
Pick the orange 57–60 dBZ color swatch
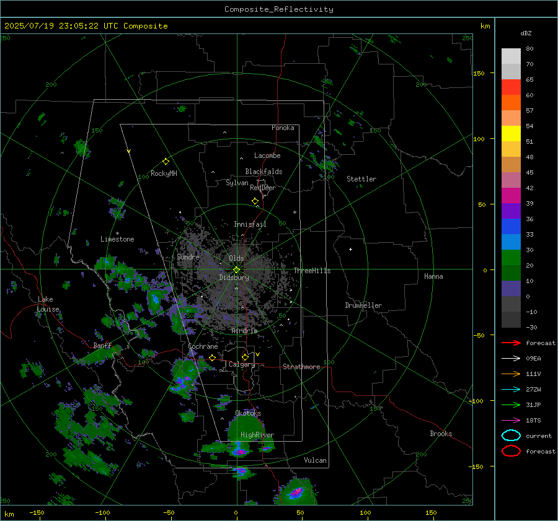(x=511, y=103)
